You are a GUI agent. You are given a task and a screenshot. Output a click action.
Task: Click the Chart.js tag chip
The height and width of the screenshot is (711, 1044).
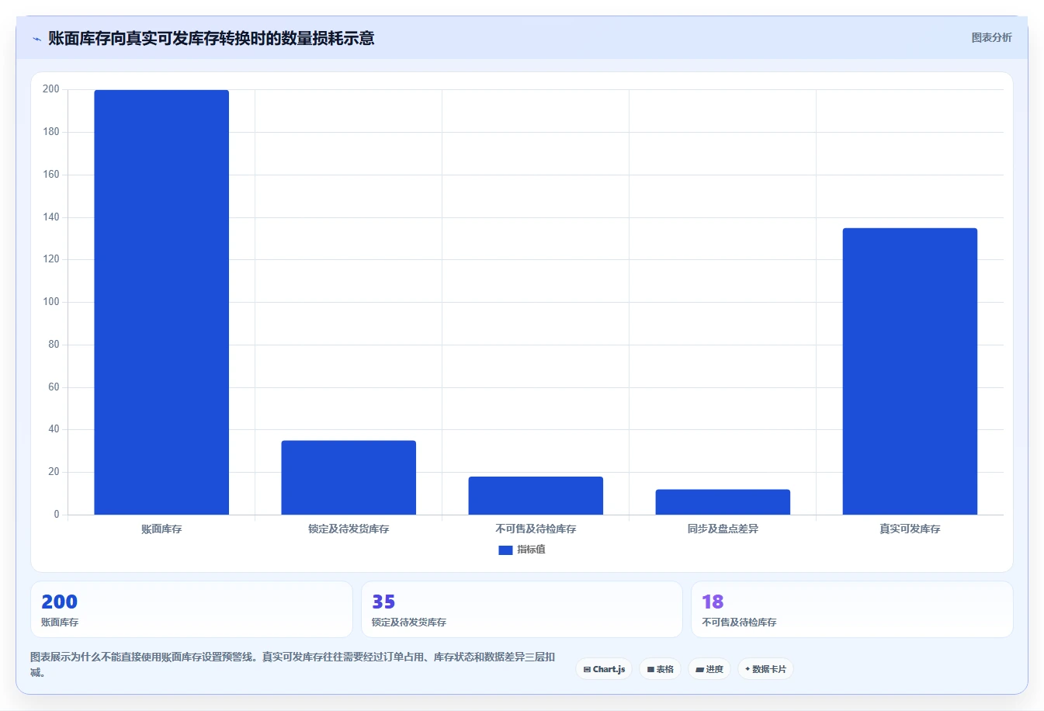pyautogui.click(x=604, y=669)
